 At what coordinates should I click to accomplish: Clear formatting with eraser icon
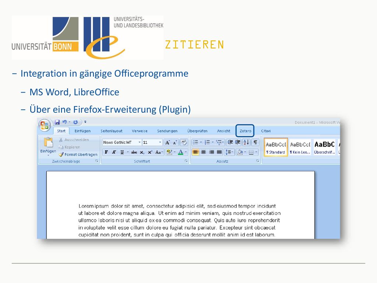[x=184, y=142]
